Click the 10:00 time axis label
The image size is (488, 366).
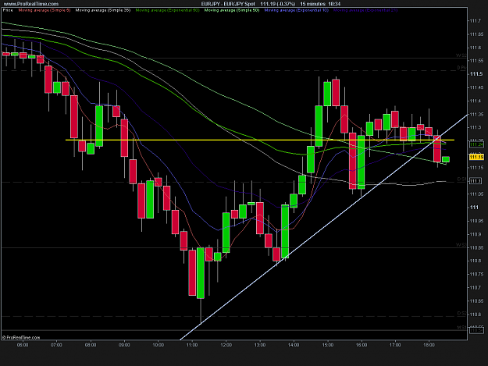158,345
